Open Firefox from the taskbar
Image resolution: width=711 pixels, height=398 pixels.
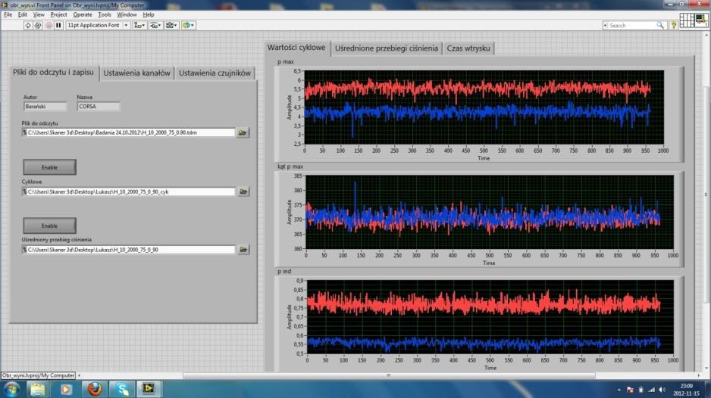click(x=94, y=389)
